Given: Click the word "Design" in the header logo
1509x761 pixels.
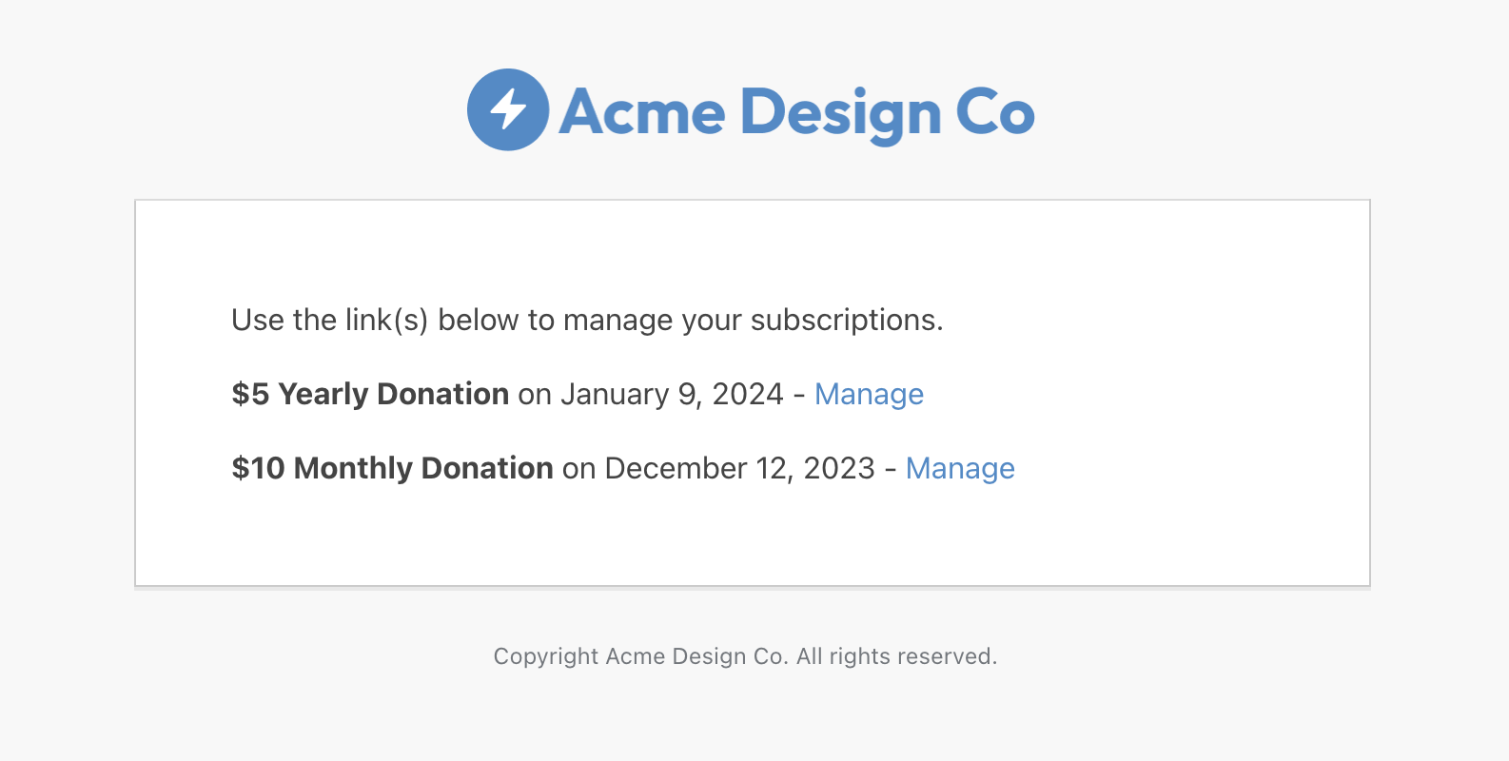Looking at the screenshot, I should pos(841,112).
